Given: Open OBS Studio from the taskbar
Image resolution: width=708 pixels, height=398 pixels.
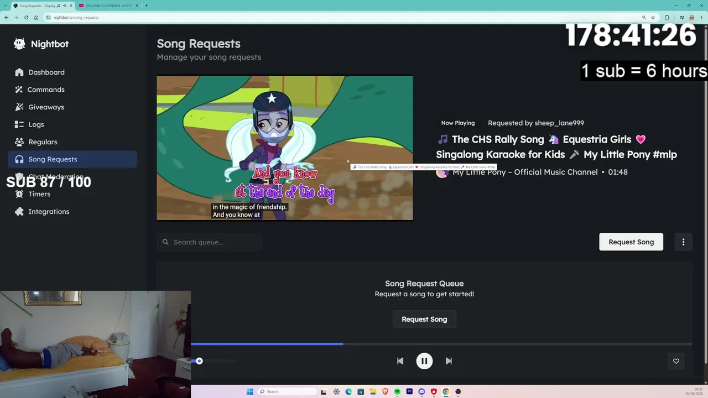Looking at the screenshot, I should (x=458, y=391).
